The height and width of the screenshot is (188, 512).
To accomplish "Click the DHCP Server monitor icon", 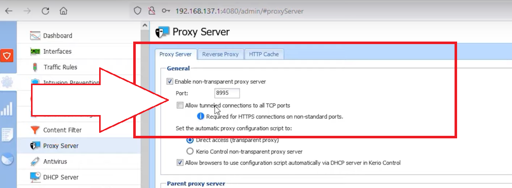I will [35, 177].
